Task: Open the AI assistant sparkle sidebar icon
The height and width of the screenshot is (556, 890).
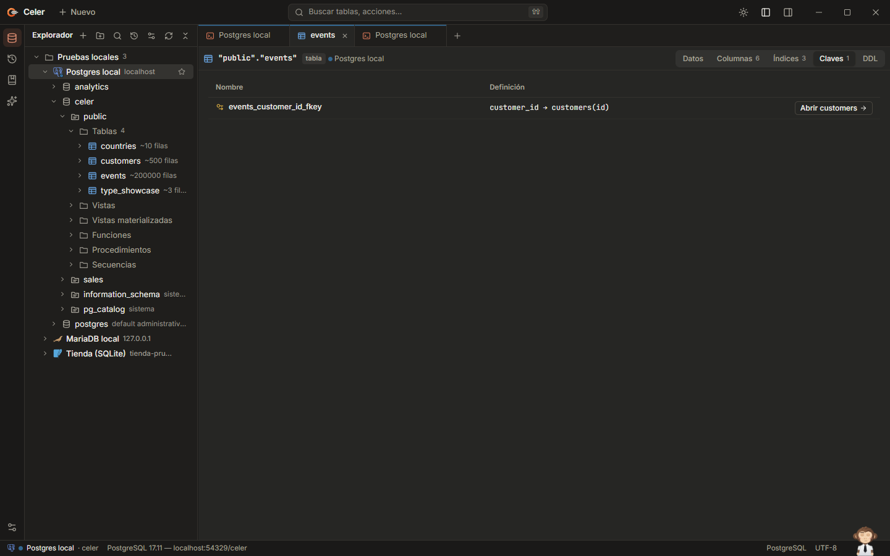Action: pos(12,101)
